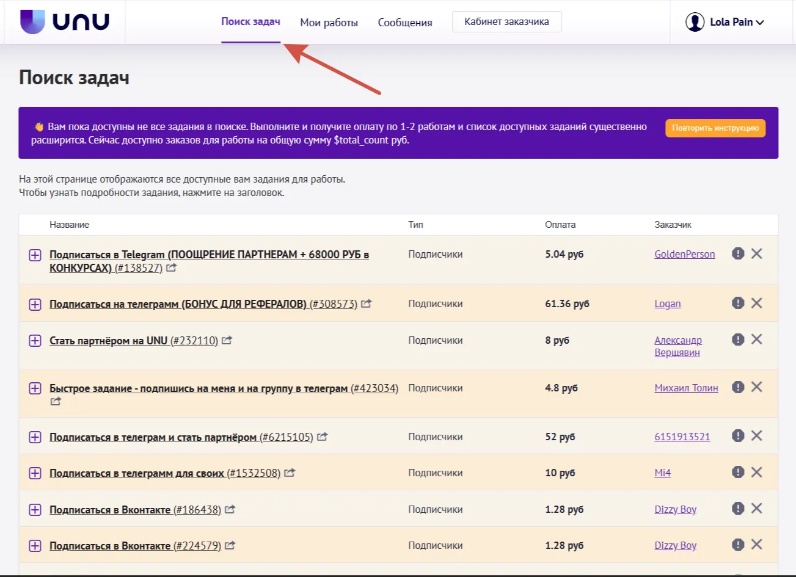Hide the GoldenPerson task with X

756,253
